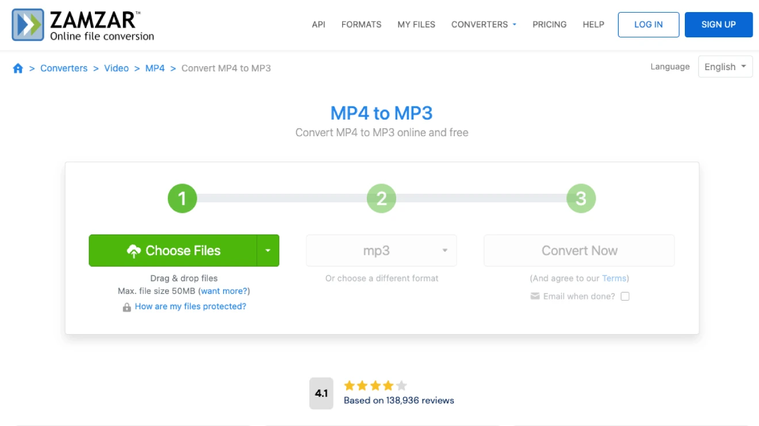Click the star rating display

click(x=375, y=386)
